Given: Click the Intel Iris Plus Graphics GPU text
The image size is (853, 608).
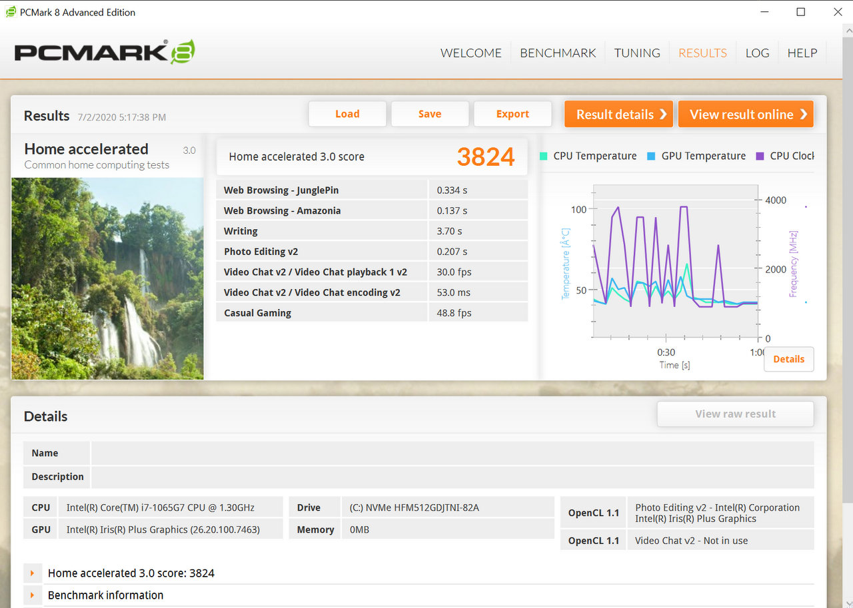Looking at the screenshot, I should coord(163,529).
